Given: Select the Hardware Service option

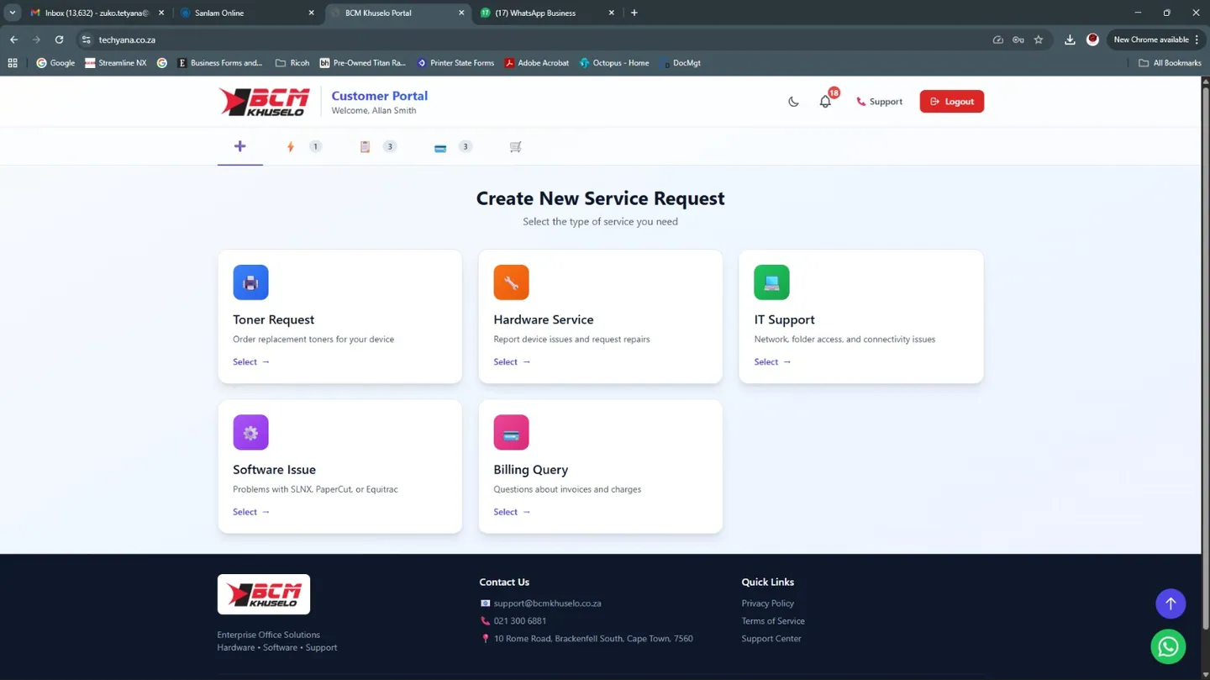Looking at the screenshot, I should pyautogui.click(x=512, y=362).
